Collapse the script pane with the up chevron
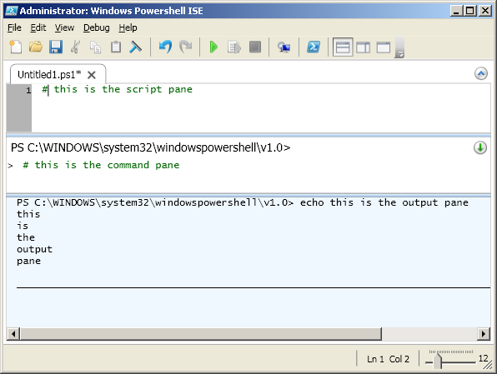The height and width of the screenshot is (374, 497). point(481,74)
